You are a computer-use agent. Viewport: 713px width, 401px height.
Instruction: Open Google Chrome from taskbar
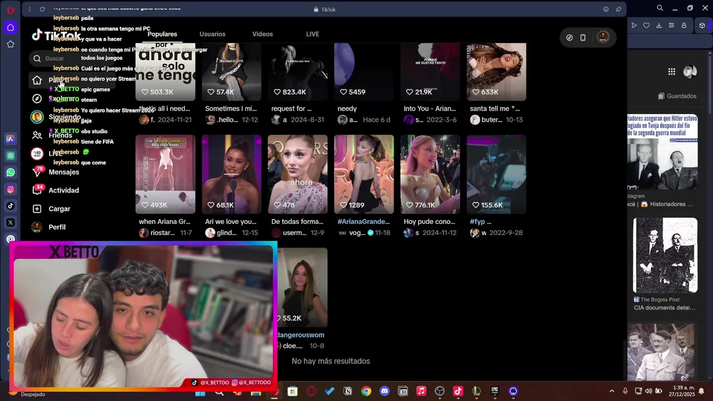(x=366, y=391)
